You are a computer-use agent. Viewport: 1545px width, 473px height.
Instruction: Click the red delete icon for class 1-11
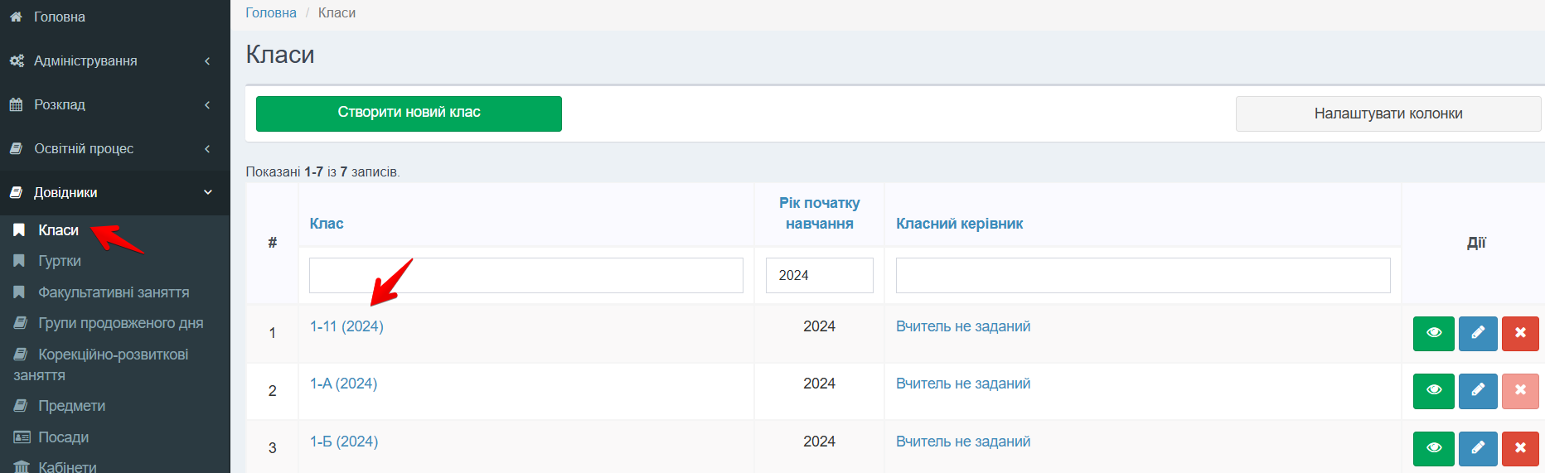point(1520,333)
